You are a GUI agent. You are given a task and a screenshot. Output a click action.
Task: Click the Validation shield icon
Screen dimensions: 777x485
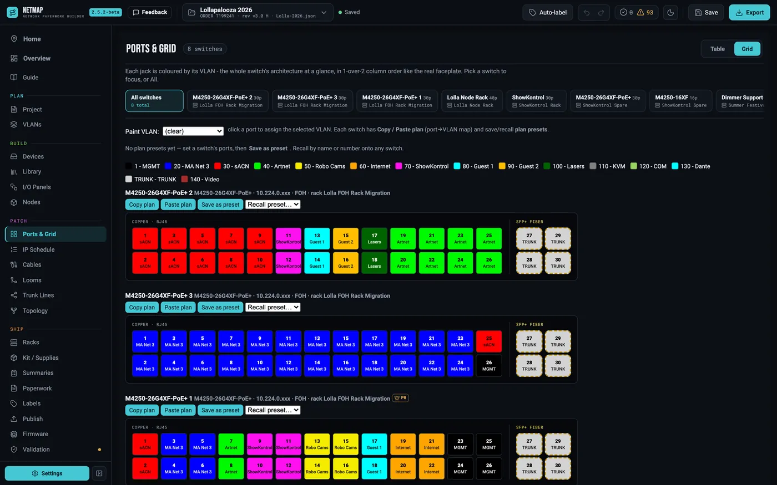(14, 450)
